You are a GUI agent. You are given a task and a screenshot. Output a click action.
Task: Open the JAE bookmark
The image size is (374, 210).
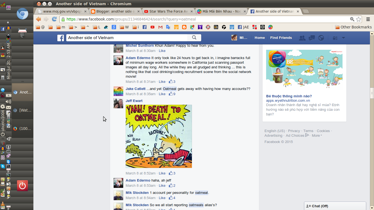243,27
